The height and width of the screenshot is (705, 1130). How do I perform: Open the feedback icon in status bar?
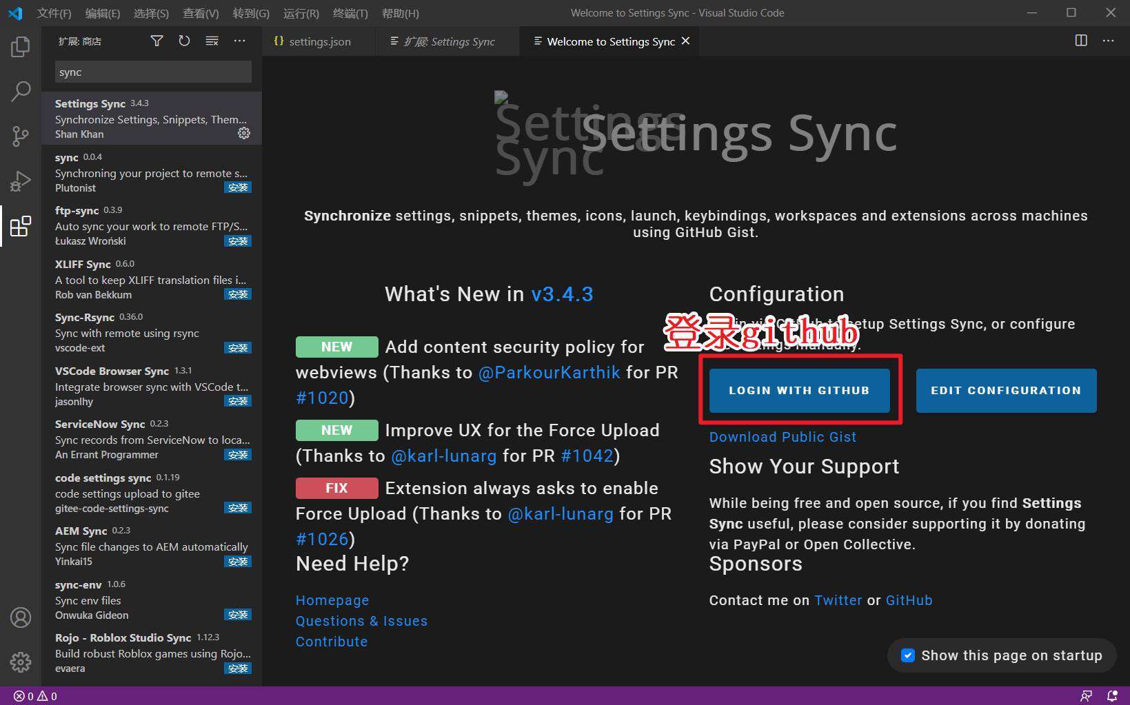click(1086, 696)
